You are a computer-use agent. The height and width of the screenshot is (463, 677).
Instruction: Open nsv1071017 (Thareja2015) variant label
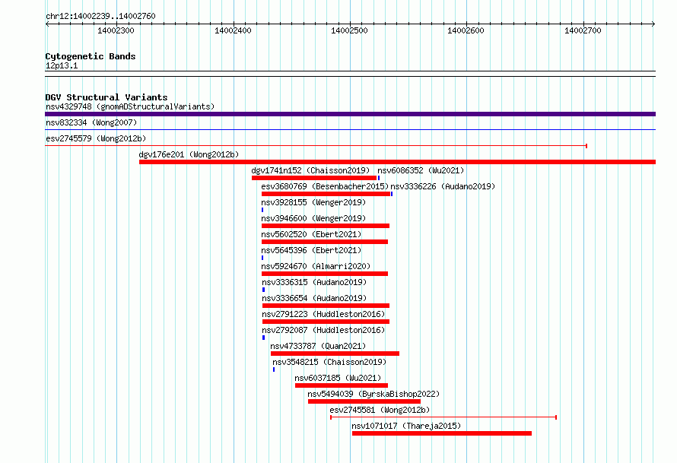[406, 426]
